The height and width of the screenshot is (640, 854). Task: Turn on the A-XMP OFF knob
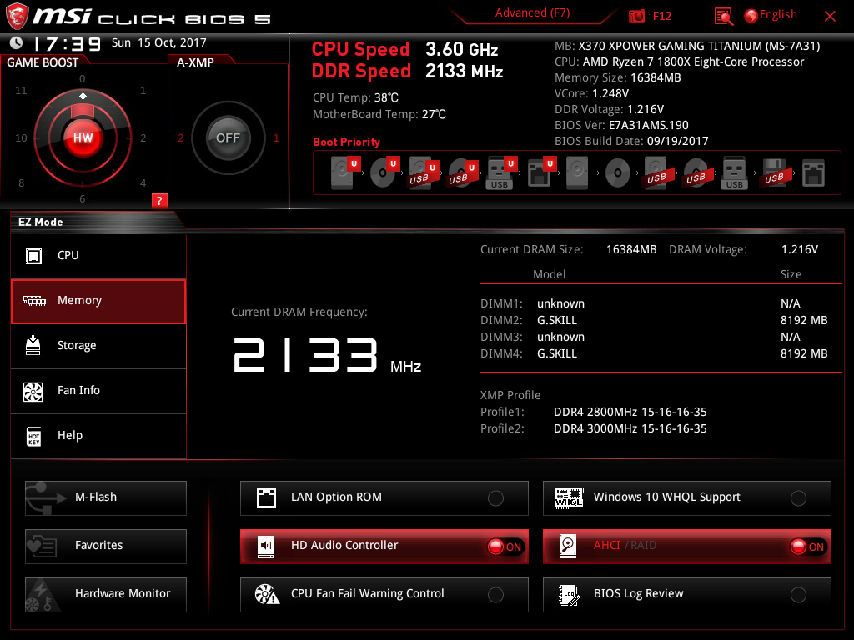pyautogui.click(x=228, y=137)
